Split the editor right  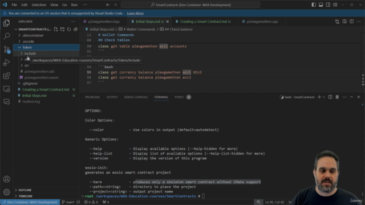[x=351, y=22]
